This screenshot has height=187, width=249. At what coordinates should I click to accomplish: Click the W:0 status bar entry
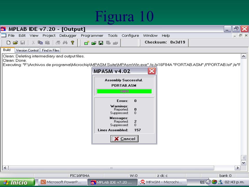134,176
